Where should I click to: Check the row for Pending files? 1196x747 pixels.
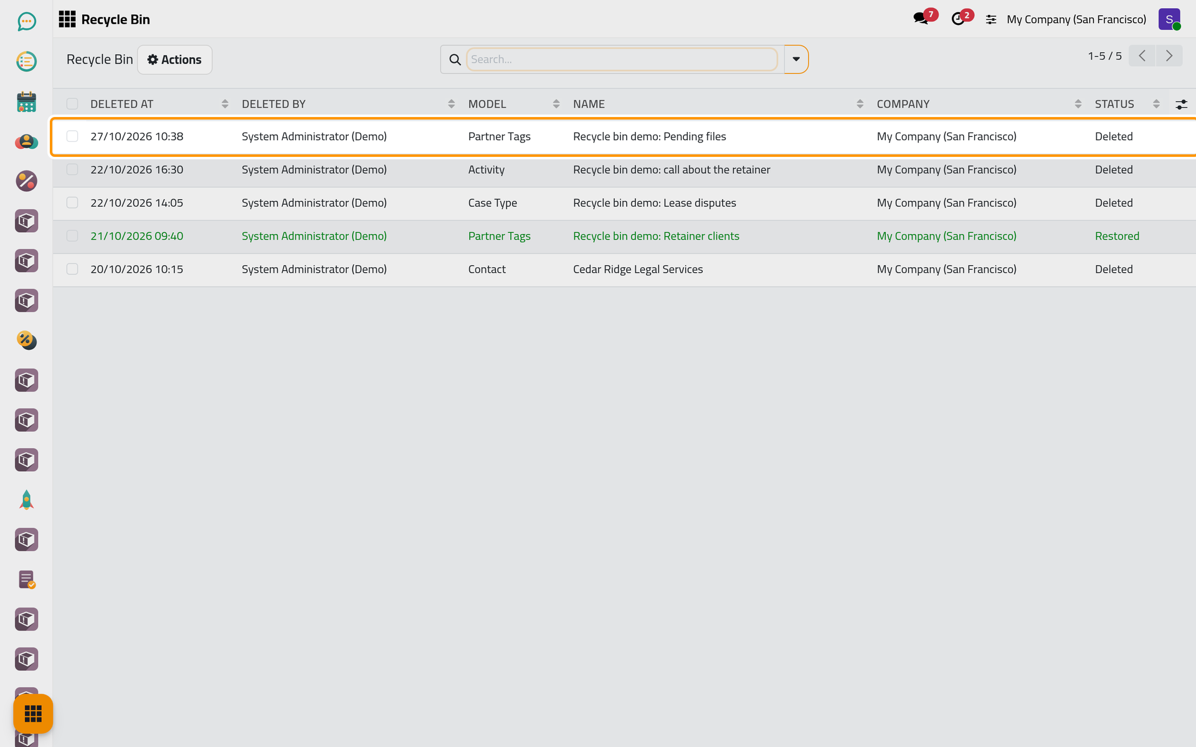(x=72, y=136)
